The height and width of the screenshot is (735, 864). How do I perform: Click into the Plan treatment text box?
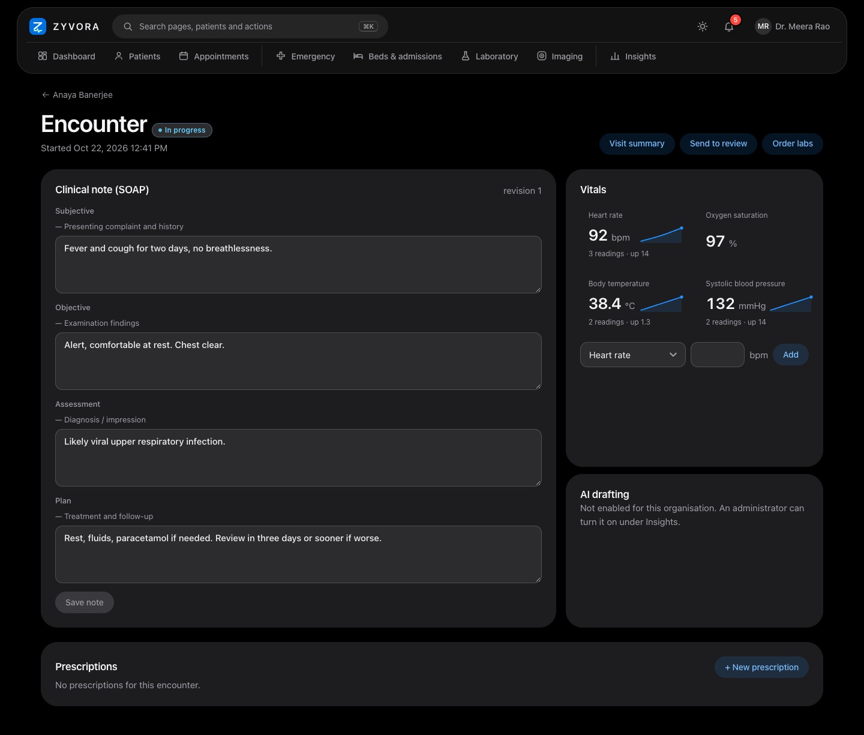pos(298,554)
